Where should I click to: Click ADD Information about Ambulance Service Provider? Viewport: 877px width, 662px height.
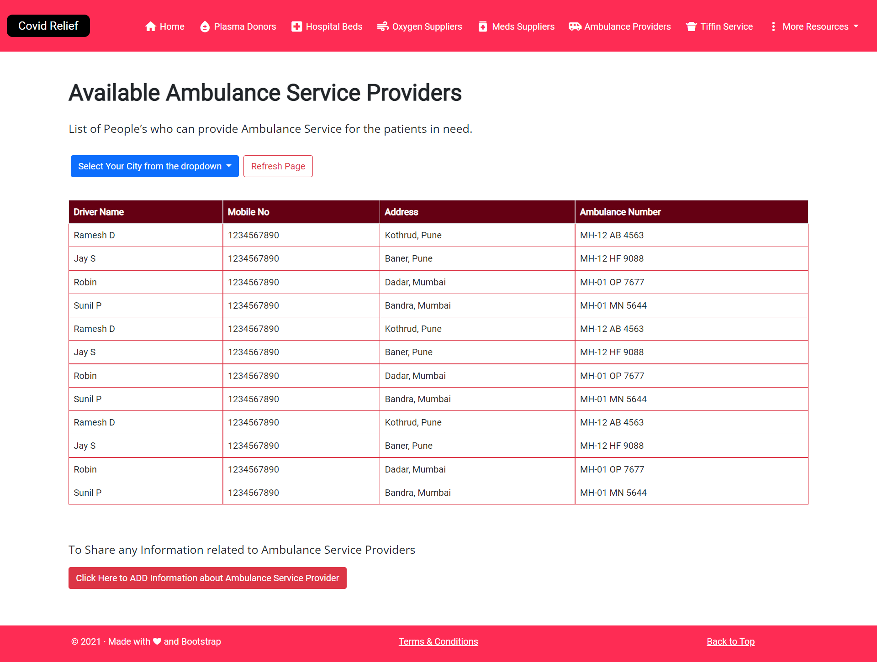(x=207, y=578)
